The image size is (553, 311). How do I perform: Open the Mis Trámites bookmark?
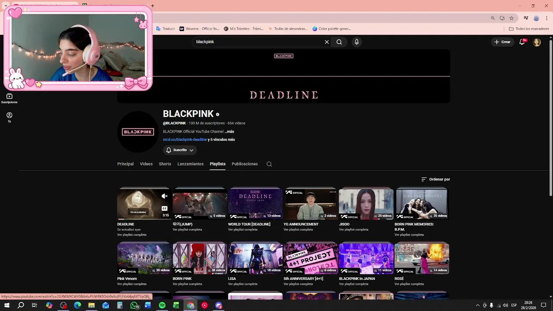(x=244, y=29)
